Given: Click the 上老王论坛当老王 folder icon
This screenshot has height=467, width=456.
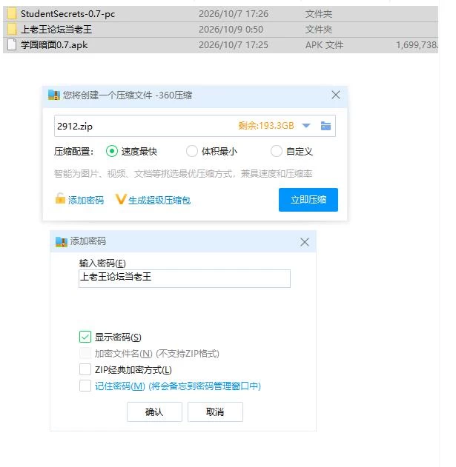Looking at the screenshot, I should click(x=12, y=29).
